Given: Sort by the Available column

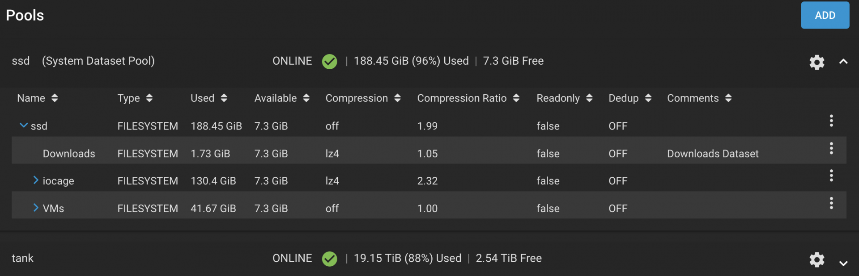Looking at the screenshot, I should pyautogui.click(x=282, y=98).
